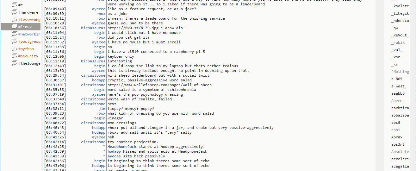Click the #security channel icon
The height and width of the screenshot is (171, 416).
14,56
